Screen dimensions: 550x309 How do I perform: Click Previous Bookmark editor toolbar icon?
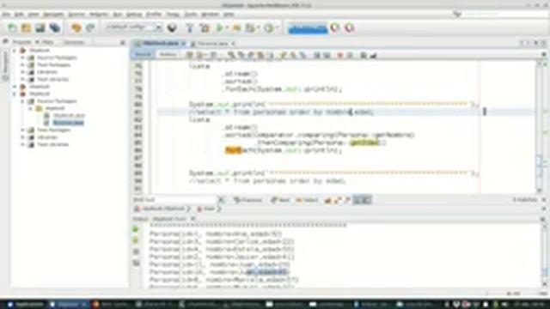point(284,55)
